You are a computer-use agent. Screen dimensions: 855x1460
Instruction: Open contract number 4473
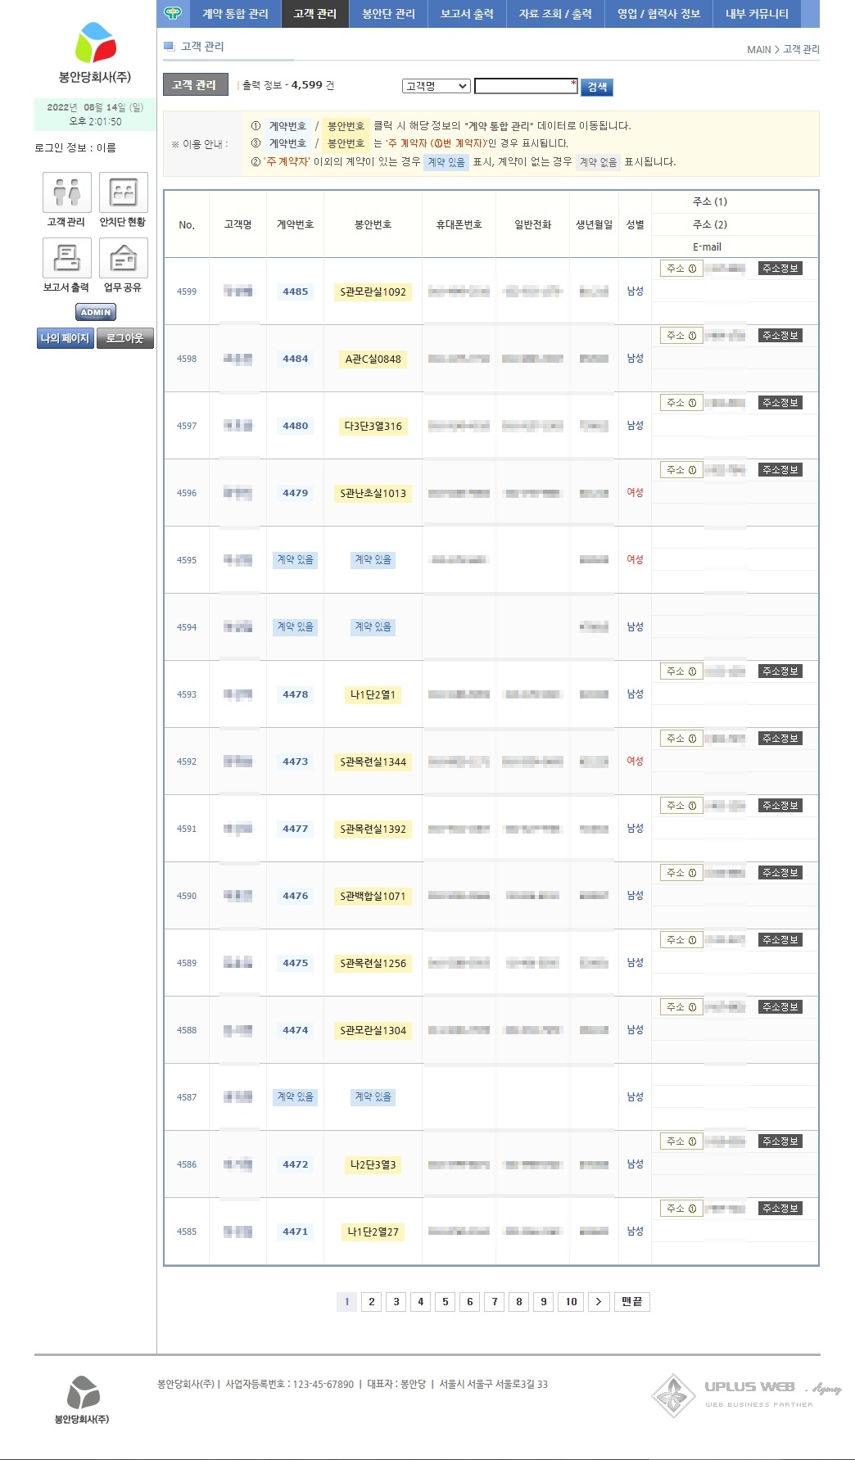click(296, 762)
